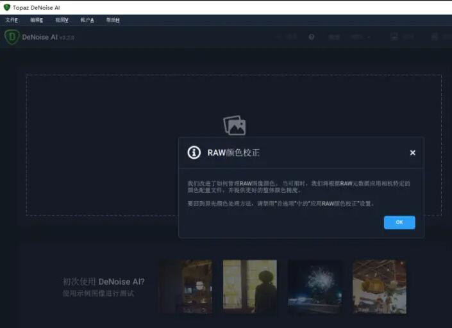This screenshot has width=452, height=328.
Task: Click the Topaz DeNoise AI title bar icon
Action: click(6, 8)
